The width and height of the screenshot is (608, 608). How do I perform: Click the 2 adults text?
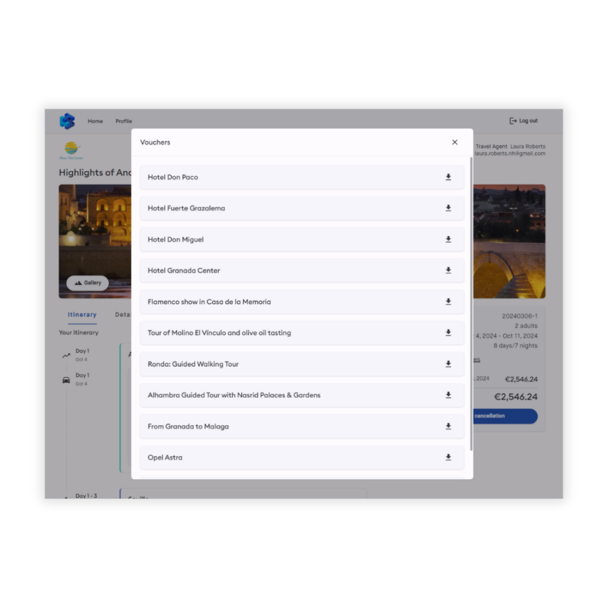(x=526, y=326)
